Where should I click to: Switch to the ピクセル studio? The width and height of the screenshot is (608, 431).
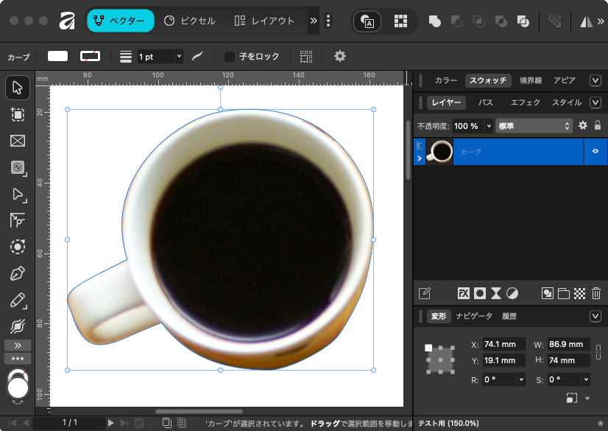tap(190, 21)
